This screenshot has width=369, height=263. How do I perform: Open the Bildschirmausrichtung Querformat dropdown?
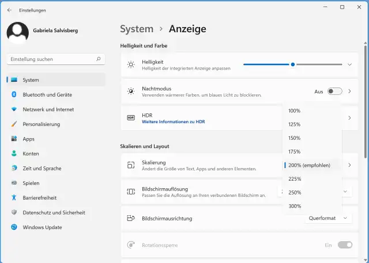328,218
